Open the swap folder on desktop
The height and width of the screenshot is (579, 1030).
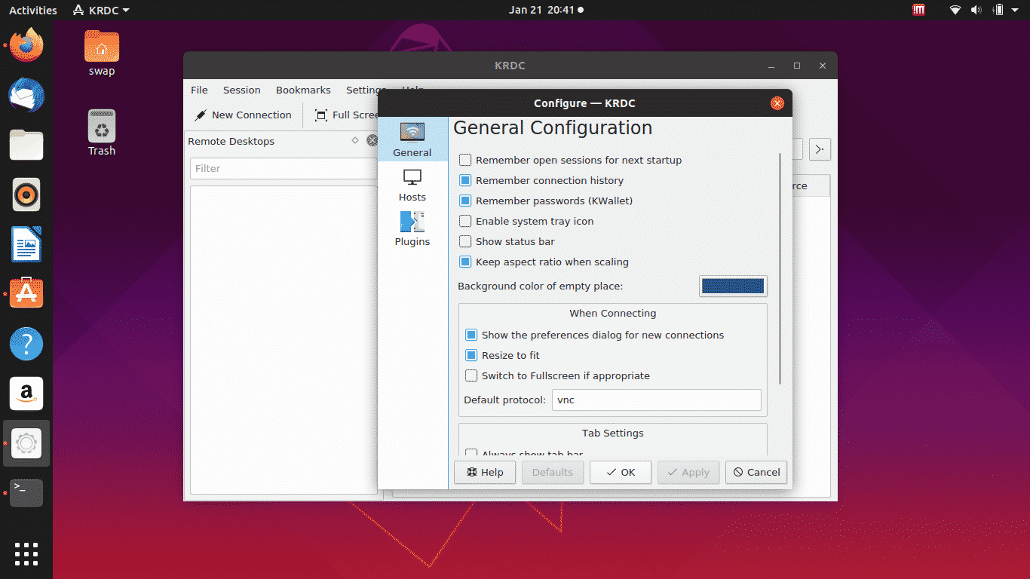click(x=102, y=53)
